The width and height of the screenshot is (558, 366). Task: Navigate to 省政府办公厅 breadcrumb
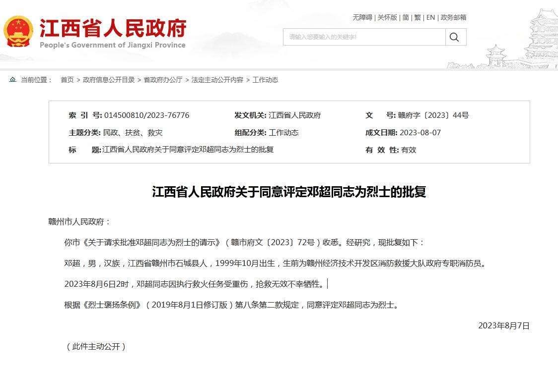tap(163, 80)
